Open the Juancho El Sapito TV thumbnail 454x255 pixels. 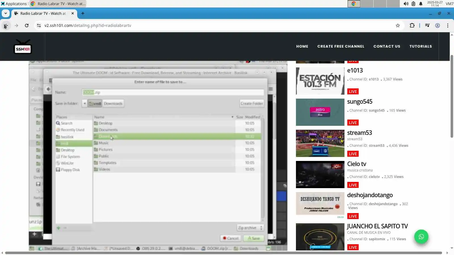click(x=320, y=237)
